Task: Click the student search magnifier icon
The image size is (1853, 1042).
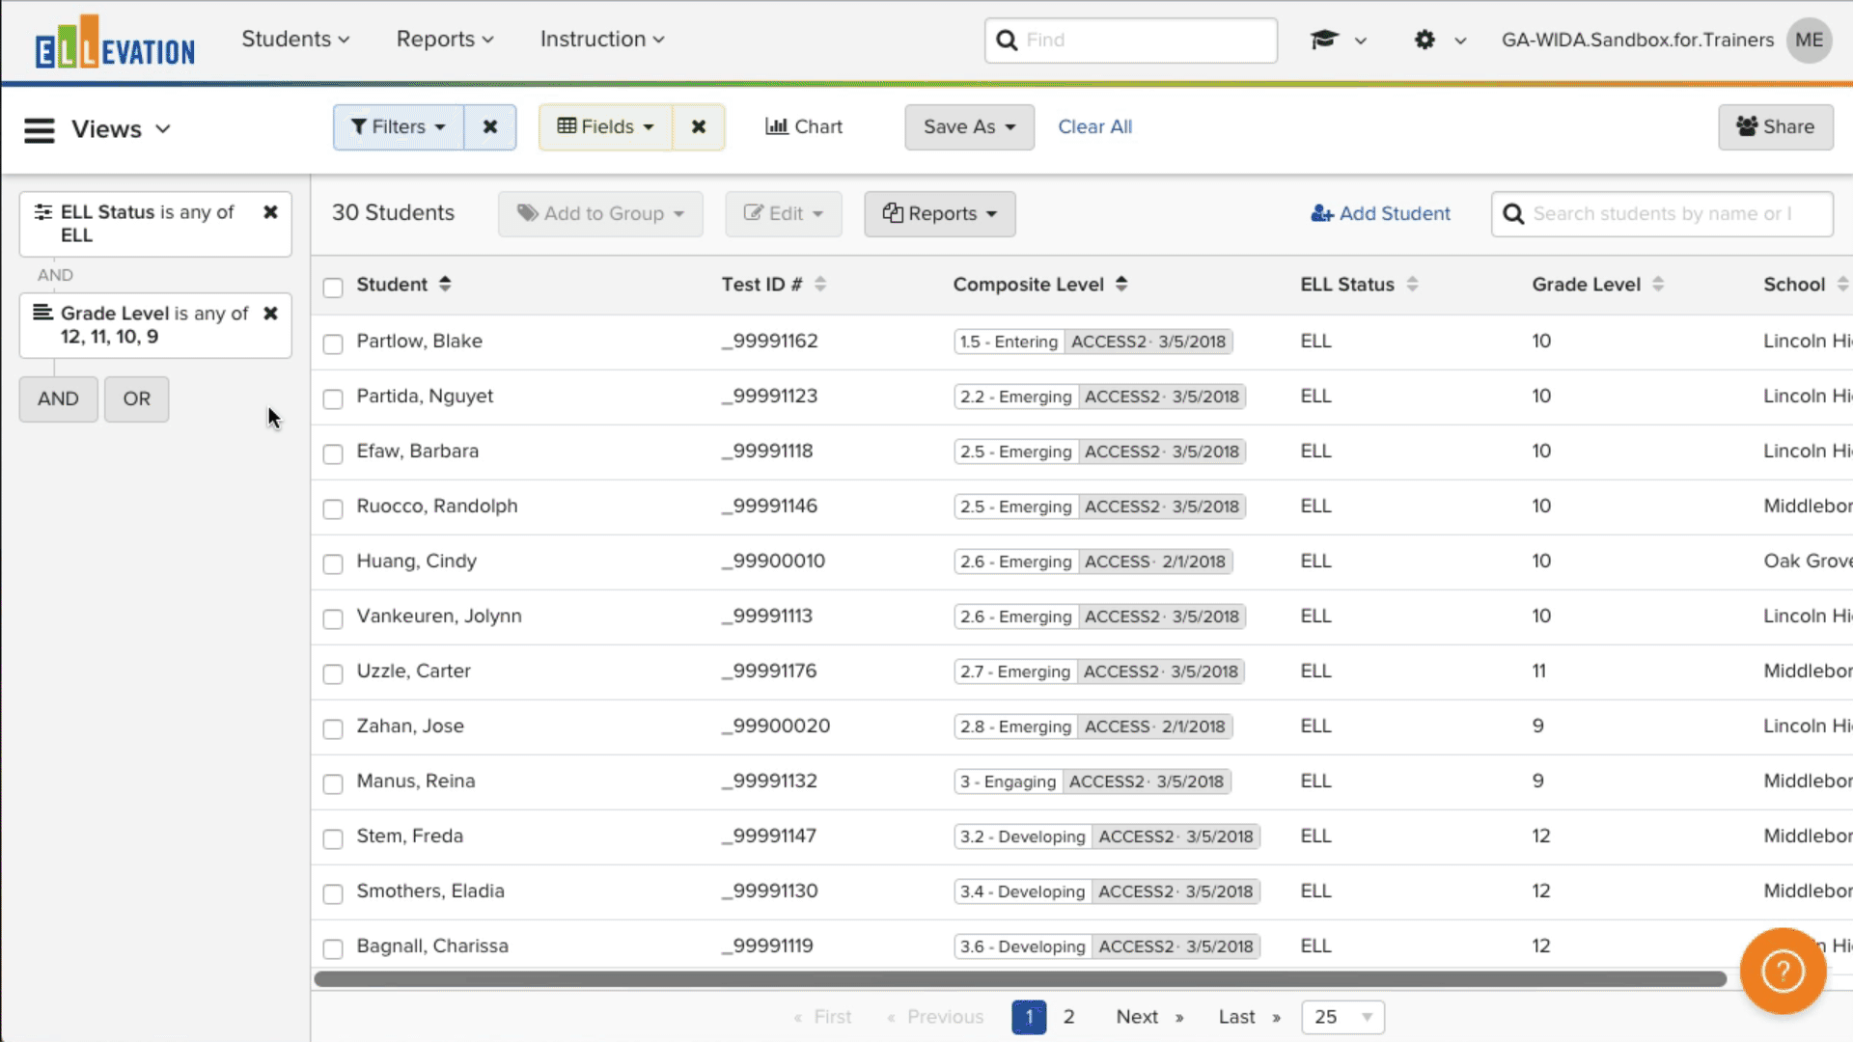Action: [x=1513, y=214]
